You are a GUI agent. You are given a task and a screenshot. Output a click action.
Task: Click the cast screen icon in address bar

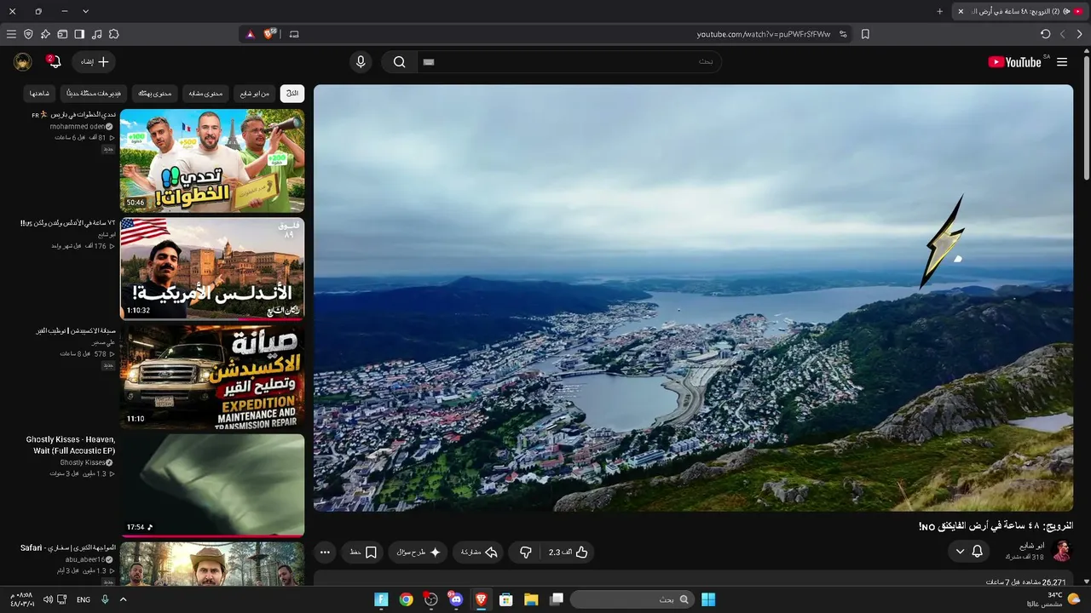(294, 34)
